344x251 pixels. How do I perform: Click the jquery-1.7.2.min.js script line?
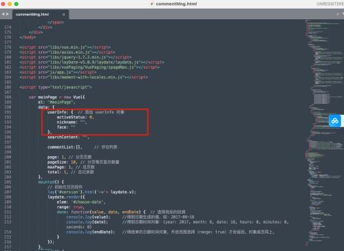click(76, 57)
